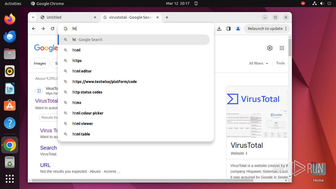This screenshot has width=336, height=189.
Task: Open the URL sitelink result
Action: pyautogui.click(x=45, y=165)
